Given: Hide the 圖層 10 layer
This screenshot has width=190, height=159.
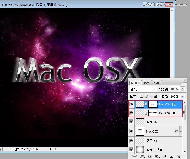Looking at the screenshot, I should click(x=131, y=121).
